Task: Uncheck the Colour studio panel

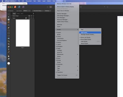Action: coord(59,36)
